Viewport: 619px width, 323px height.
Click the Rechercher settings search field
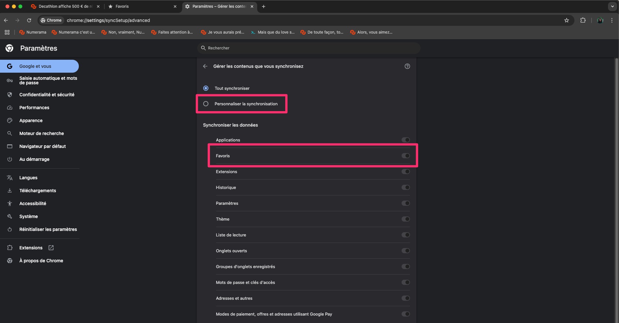tap(309, 48)
